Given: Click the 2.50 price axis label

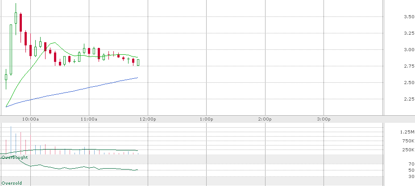Looking at the screenshot, I should (x=409, y=83).
